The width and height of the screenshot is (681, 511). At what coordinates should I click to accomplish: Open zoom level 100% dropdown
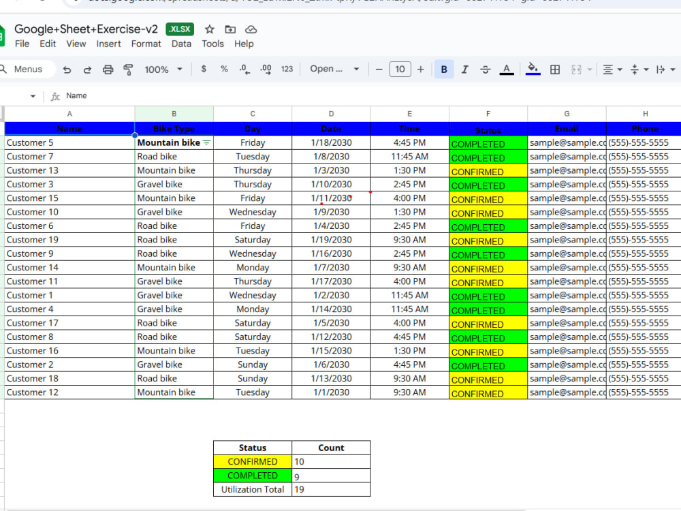[163, 69]
